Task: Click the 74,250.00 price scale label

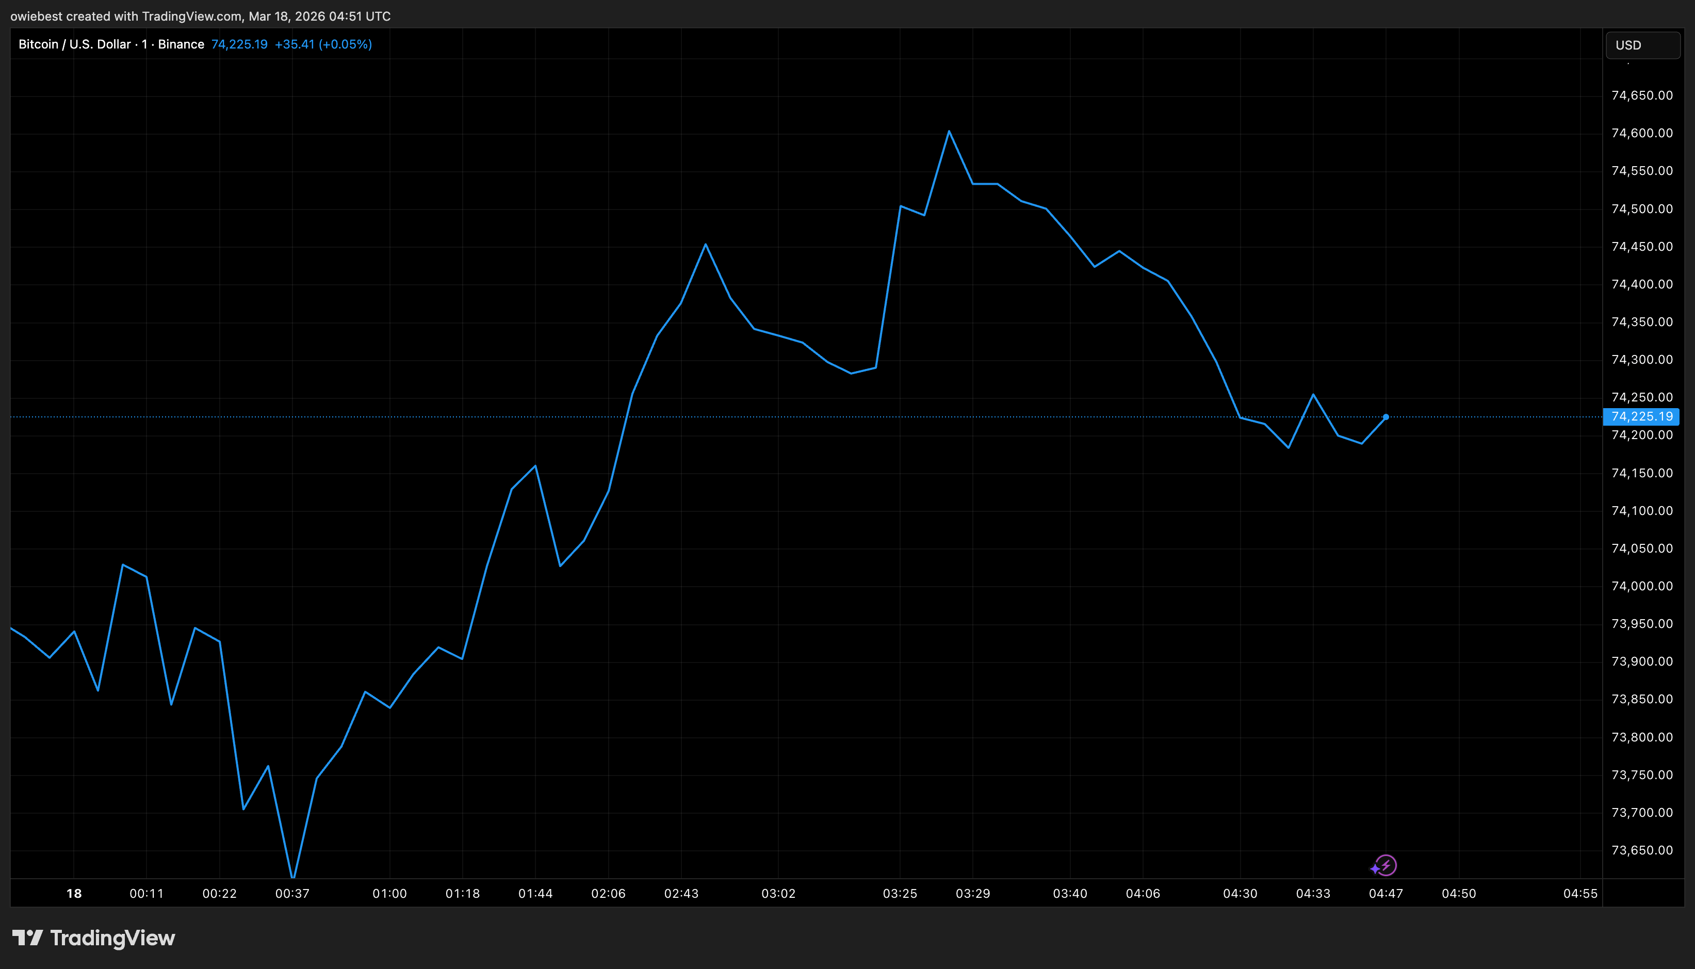Action: (1641, 397)
